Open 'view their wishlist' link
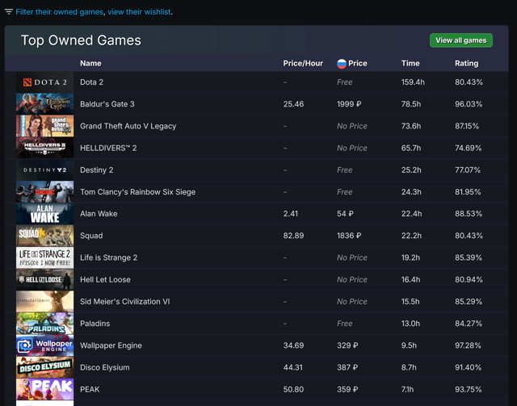Screen dimensions: 517x406 pos(139,12)
